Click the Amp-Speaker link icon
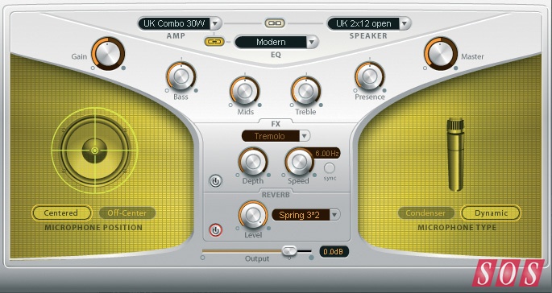552x293 pixels. [275, 23]
